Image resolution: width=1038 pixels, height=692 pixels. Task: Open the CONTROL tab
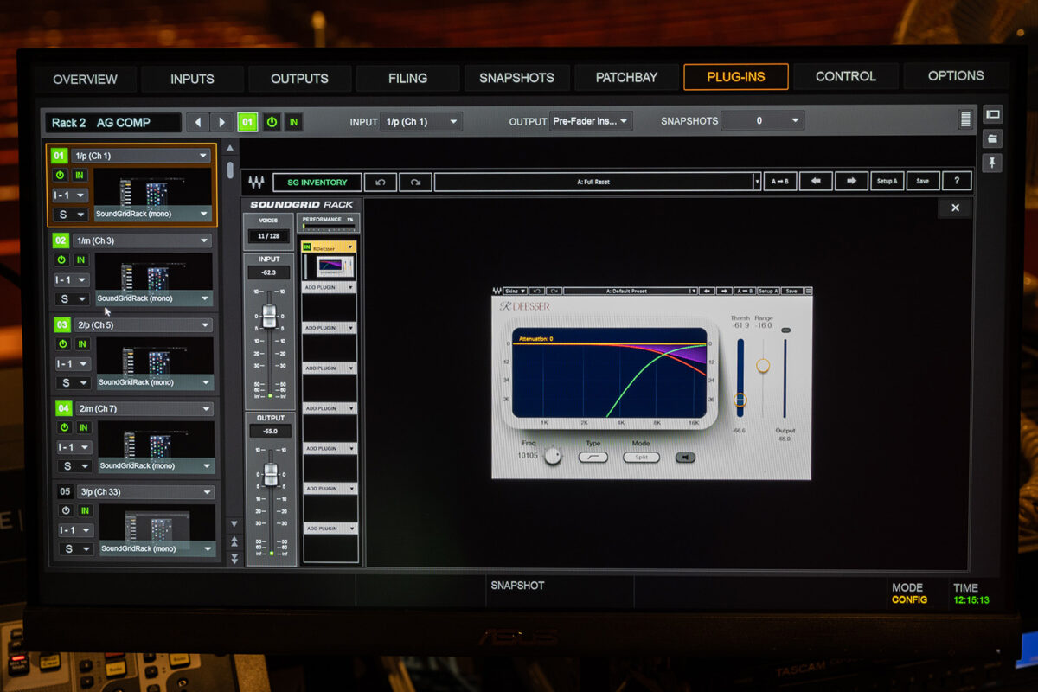845,76
